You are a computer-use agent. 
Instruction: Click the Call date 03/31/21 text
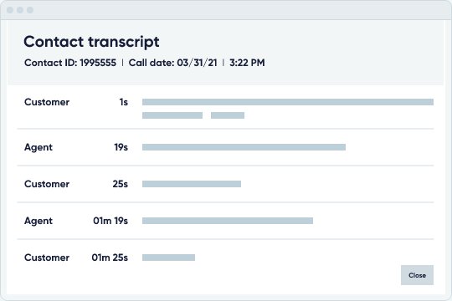tap(172, 63)
